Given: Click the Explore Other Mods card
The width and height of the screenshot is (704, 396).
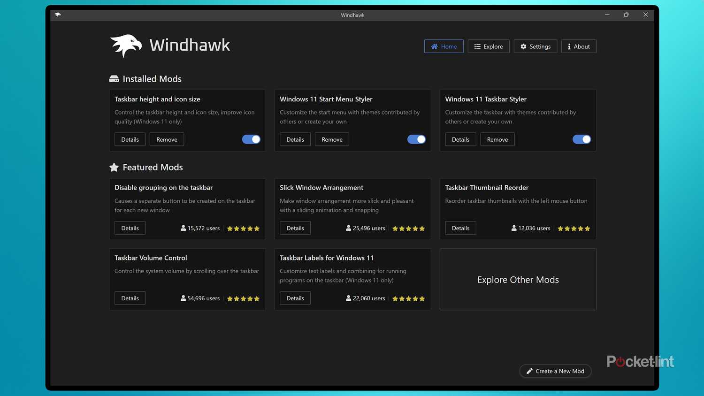Looking at the screenshot, I should click(518, 279).
